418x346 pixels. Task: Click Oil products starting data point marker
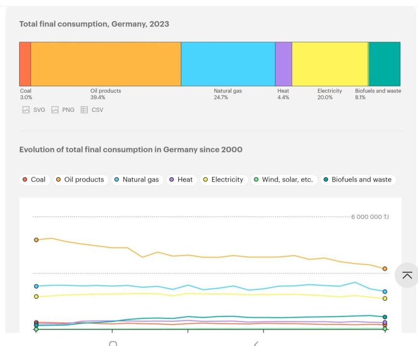coord(36,239)
